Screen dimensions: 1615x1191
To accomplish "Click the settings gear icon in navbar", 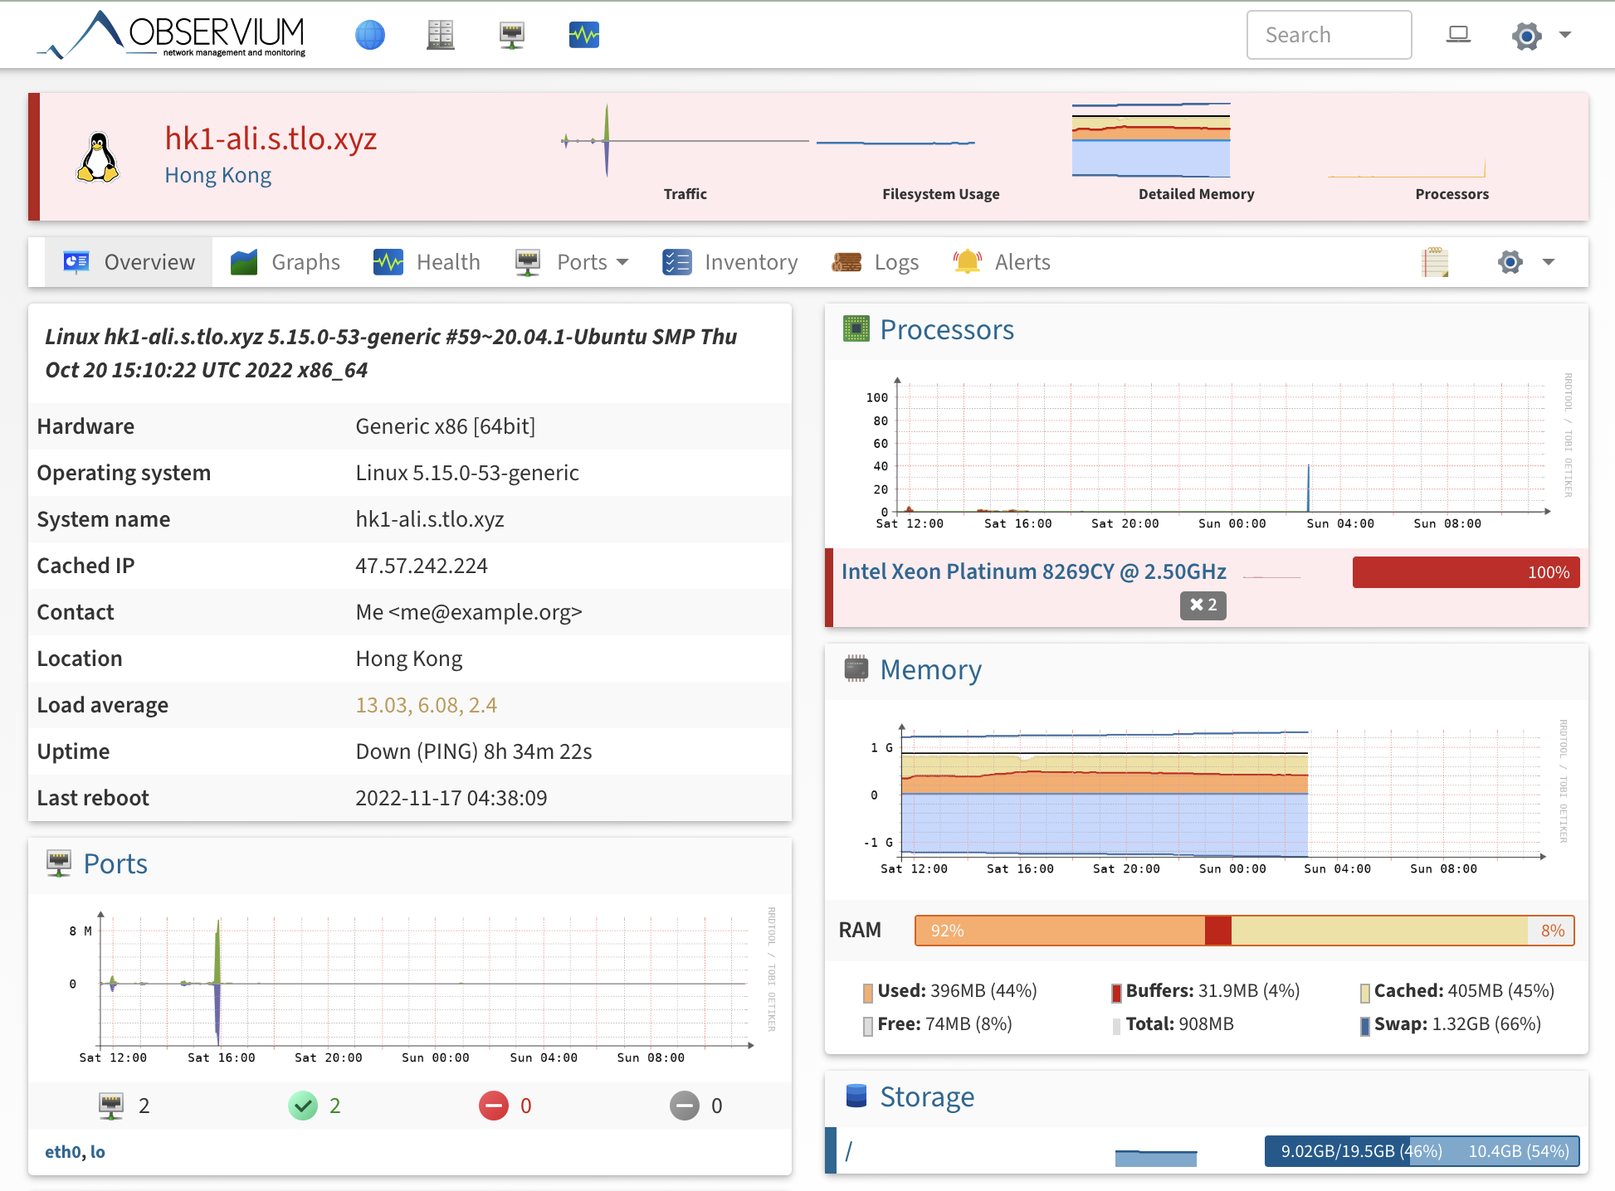I will 1526,34.
